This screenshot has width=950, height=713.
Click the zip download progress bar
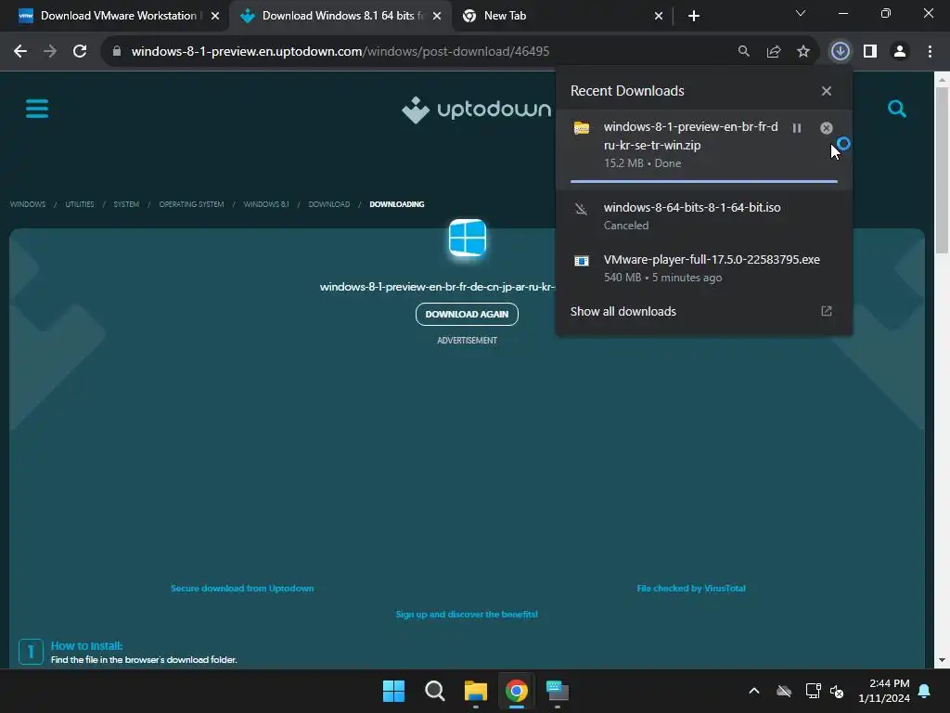704,181
